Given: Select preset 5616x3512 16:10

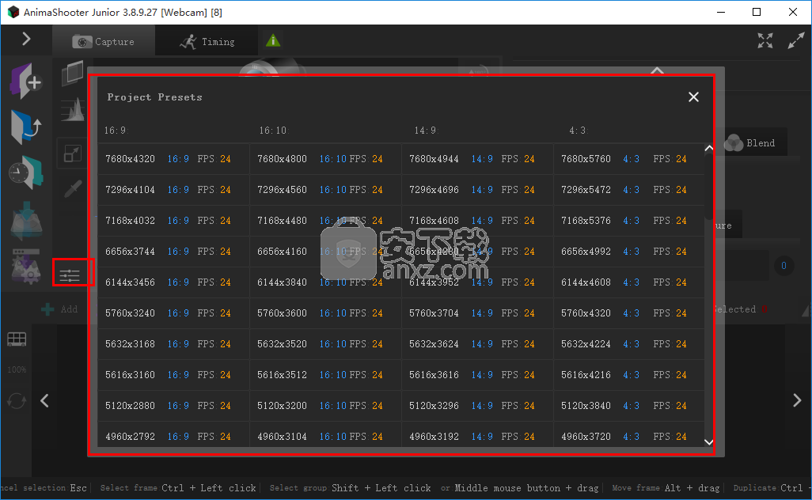Looking at the screenshot, I should (325, 375).
